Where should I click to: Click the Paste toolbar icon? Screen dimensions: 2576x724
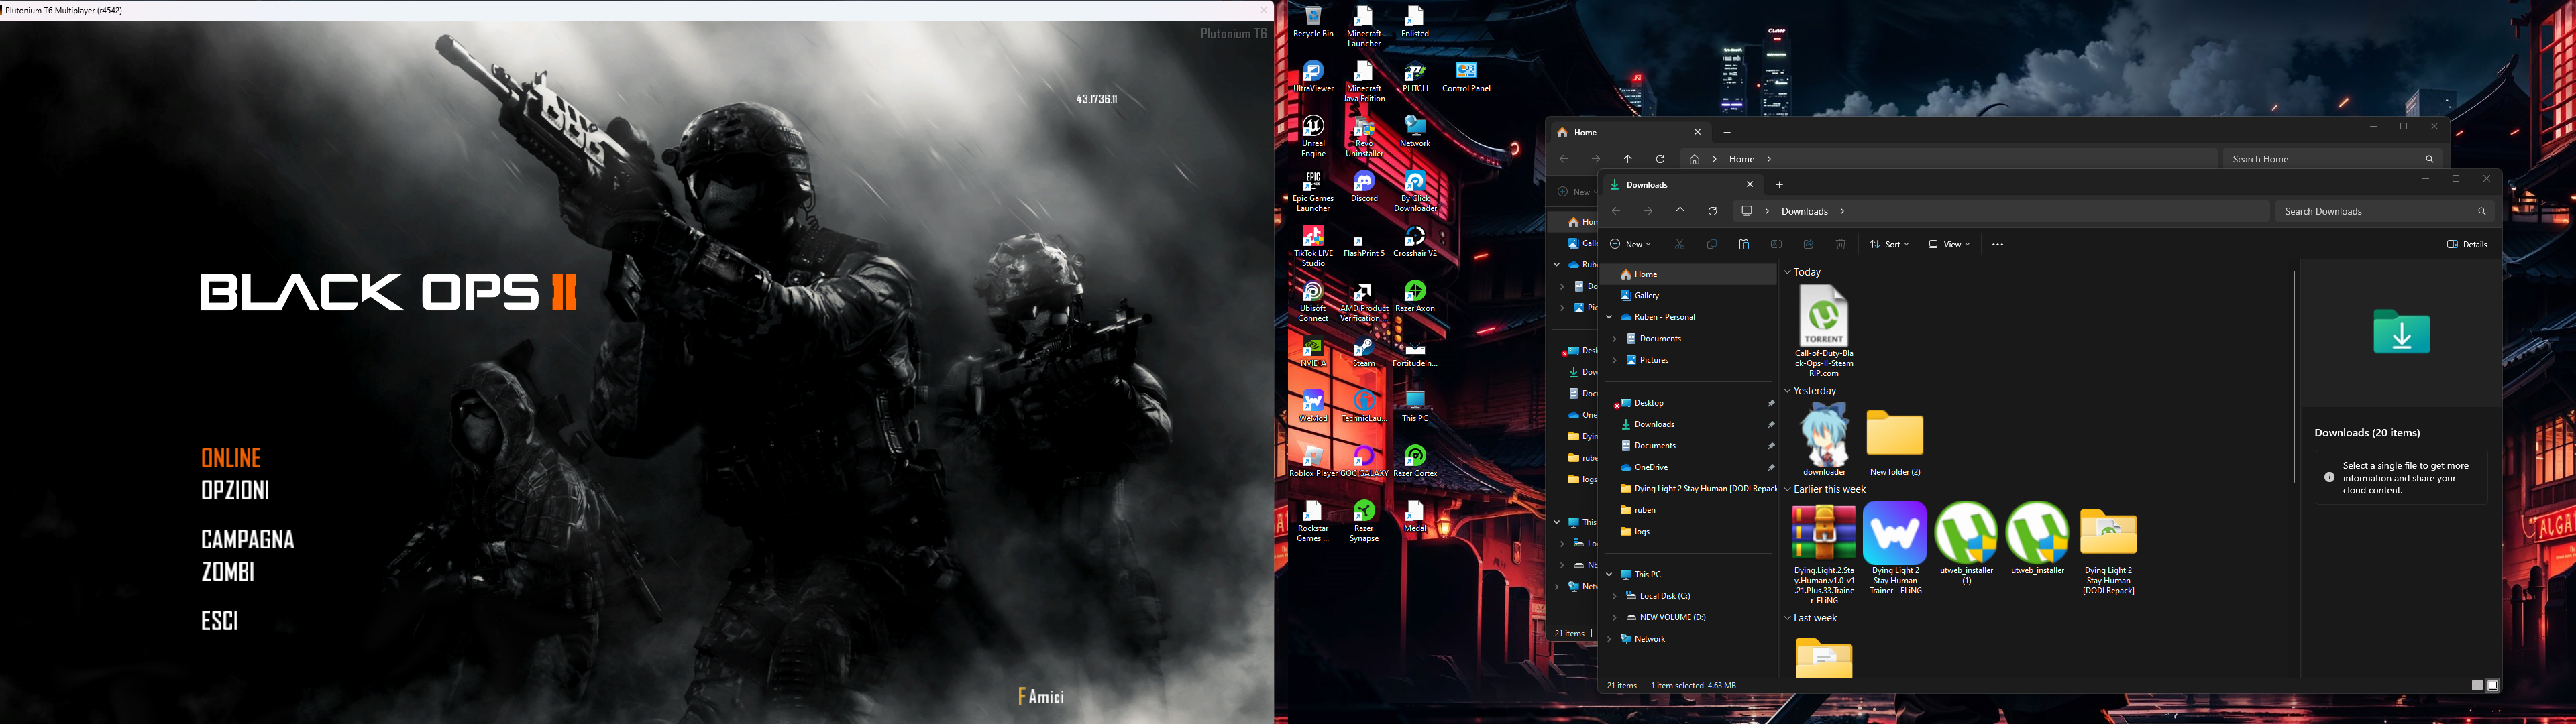(1744, 244)
